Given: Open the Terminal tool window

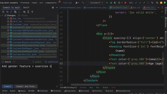Looking at the screenshot, I should tap(56, 91).
